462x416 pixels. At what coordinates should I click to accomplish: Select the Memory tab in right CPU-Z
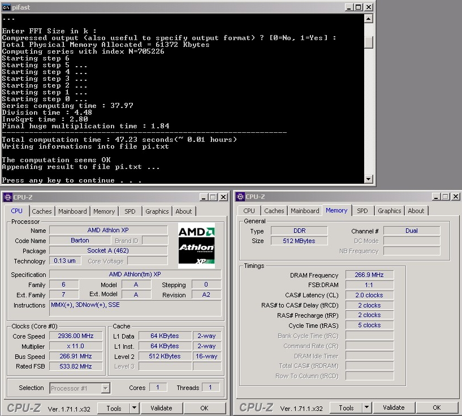pos(336,210)
